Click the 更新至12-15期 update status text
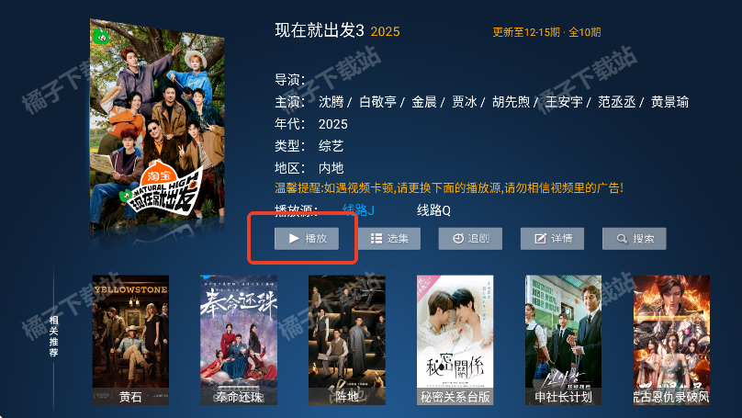The width and height of the screenshot is (742, 418). tap(526, 32)
